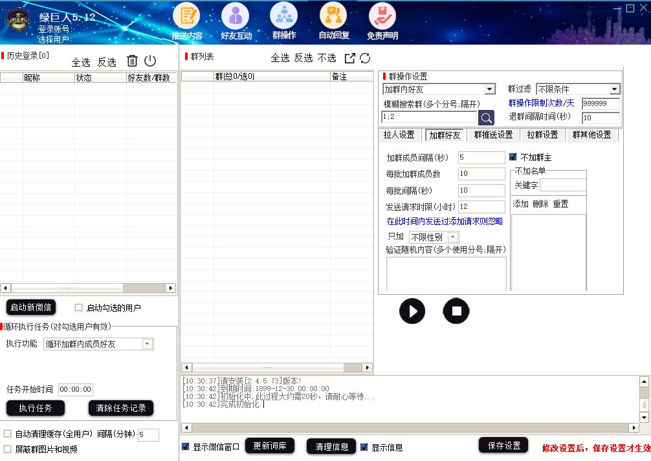
Task: Click the magnifier icon to search groups
Action: tap(486, 118)
